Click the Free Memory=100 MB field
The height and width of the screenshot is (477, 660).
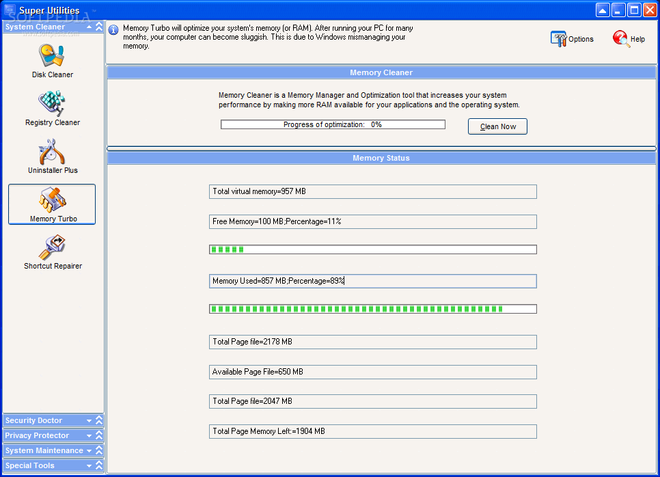pyautogui.click(x=373, y=221)
